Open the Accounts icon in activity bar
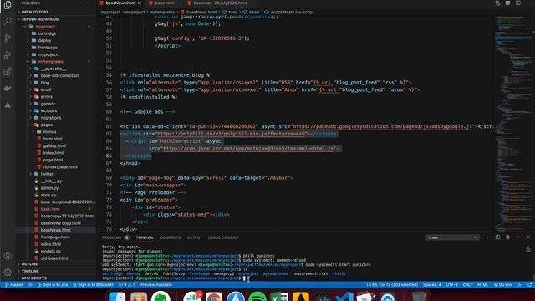This screenshot has width=535, height=301. [8, 256]
